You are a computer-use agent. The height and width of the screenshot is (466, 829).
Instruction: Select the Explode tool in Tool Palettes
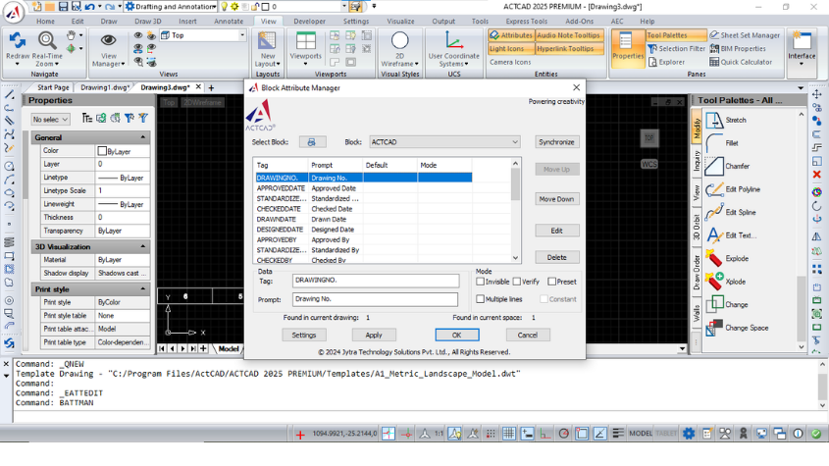pyautogui.click(x=728, y=259)
